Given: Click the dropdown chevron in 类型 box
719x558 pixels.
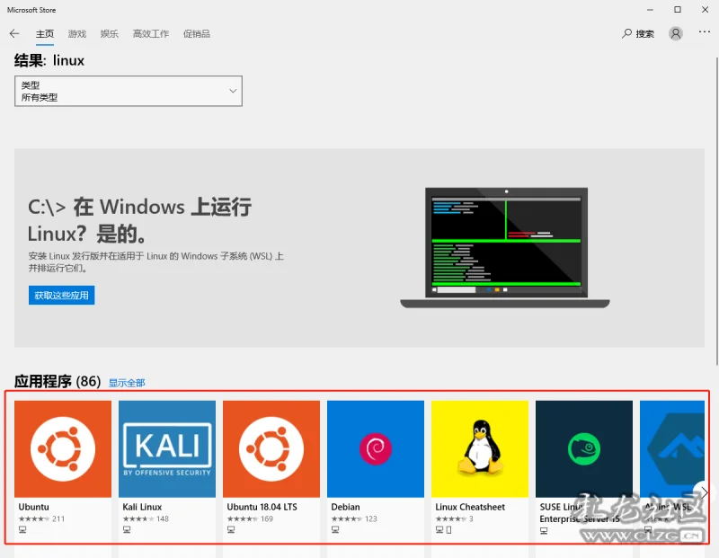Looking at the screenshot, I should 233,91.
